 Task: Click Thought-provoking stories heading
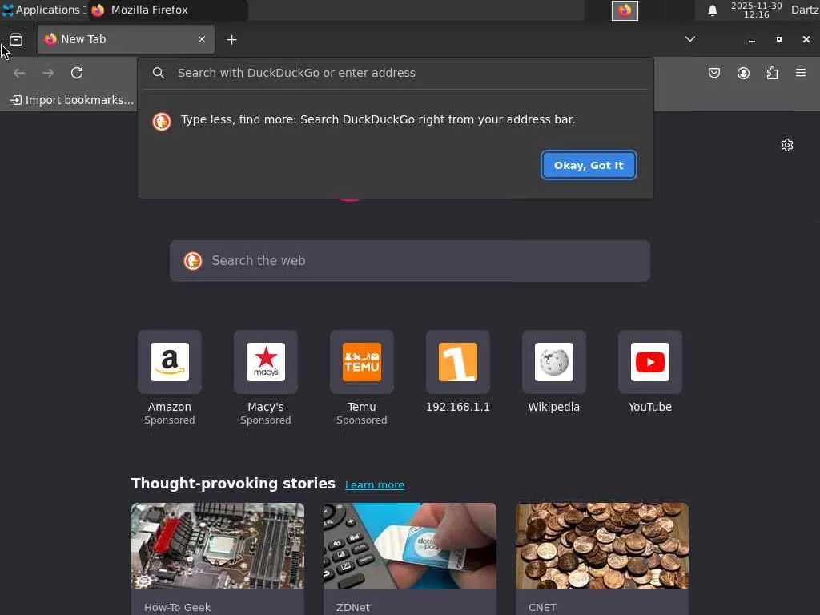tap(233, 484)
